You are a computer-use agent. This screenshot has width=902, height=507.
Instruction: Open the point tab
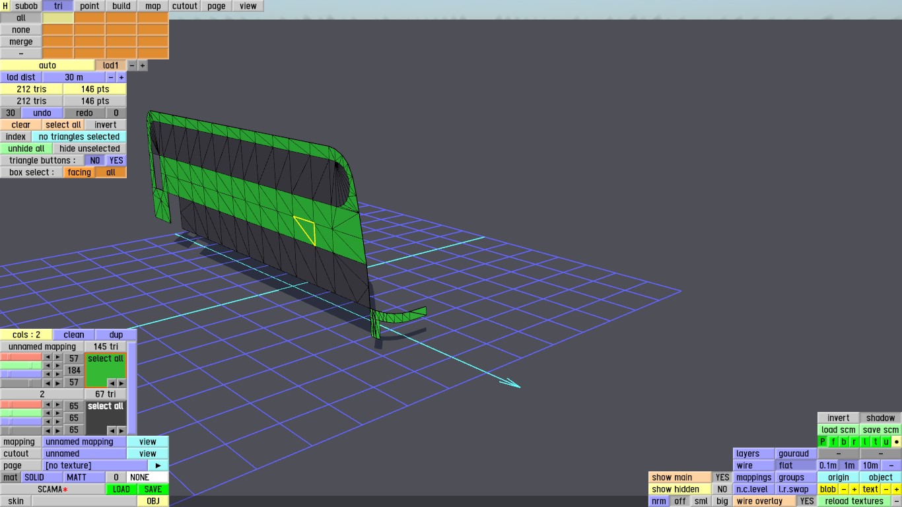[x=90, y=6]
